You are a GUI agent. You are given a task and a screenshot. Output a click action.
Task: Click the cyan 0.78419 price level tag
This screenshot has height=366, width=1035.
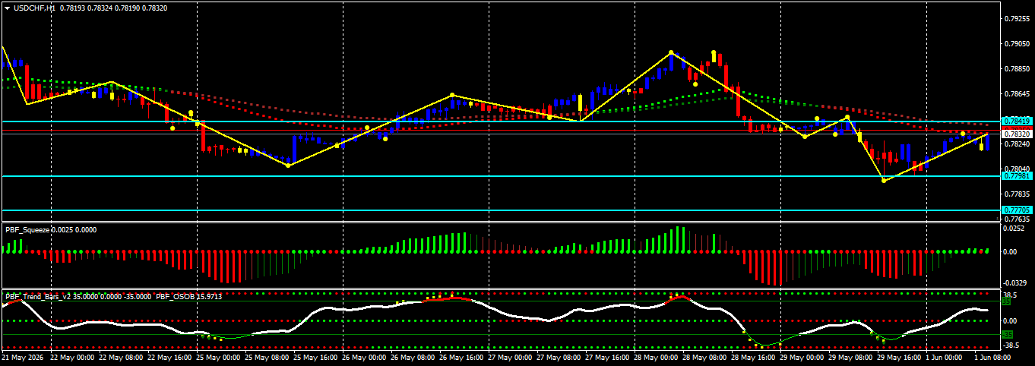coord(1017,121)
